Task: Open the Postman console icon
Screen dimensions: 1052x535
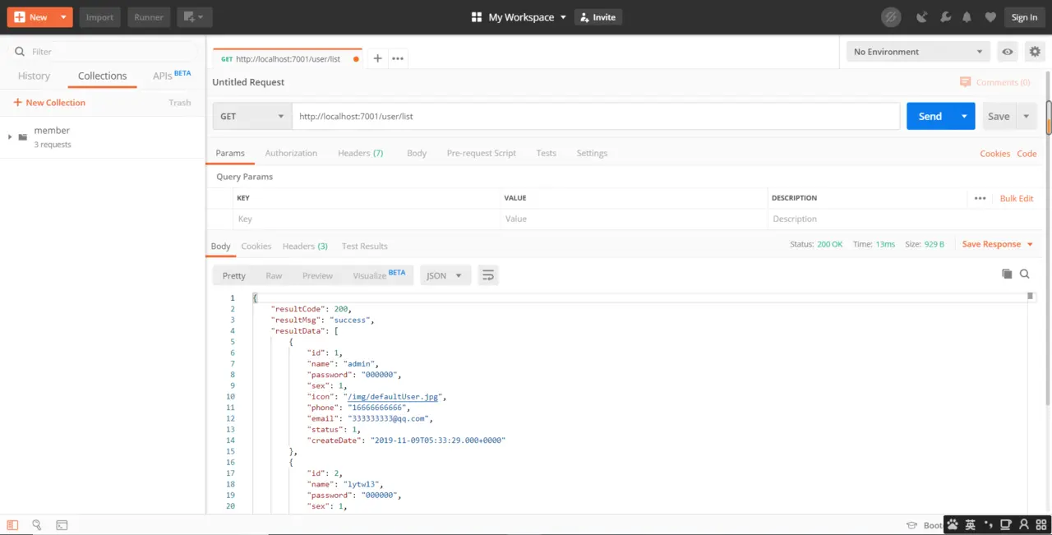Action: tap(62, 525)
